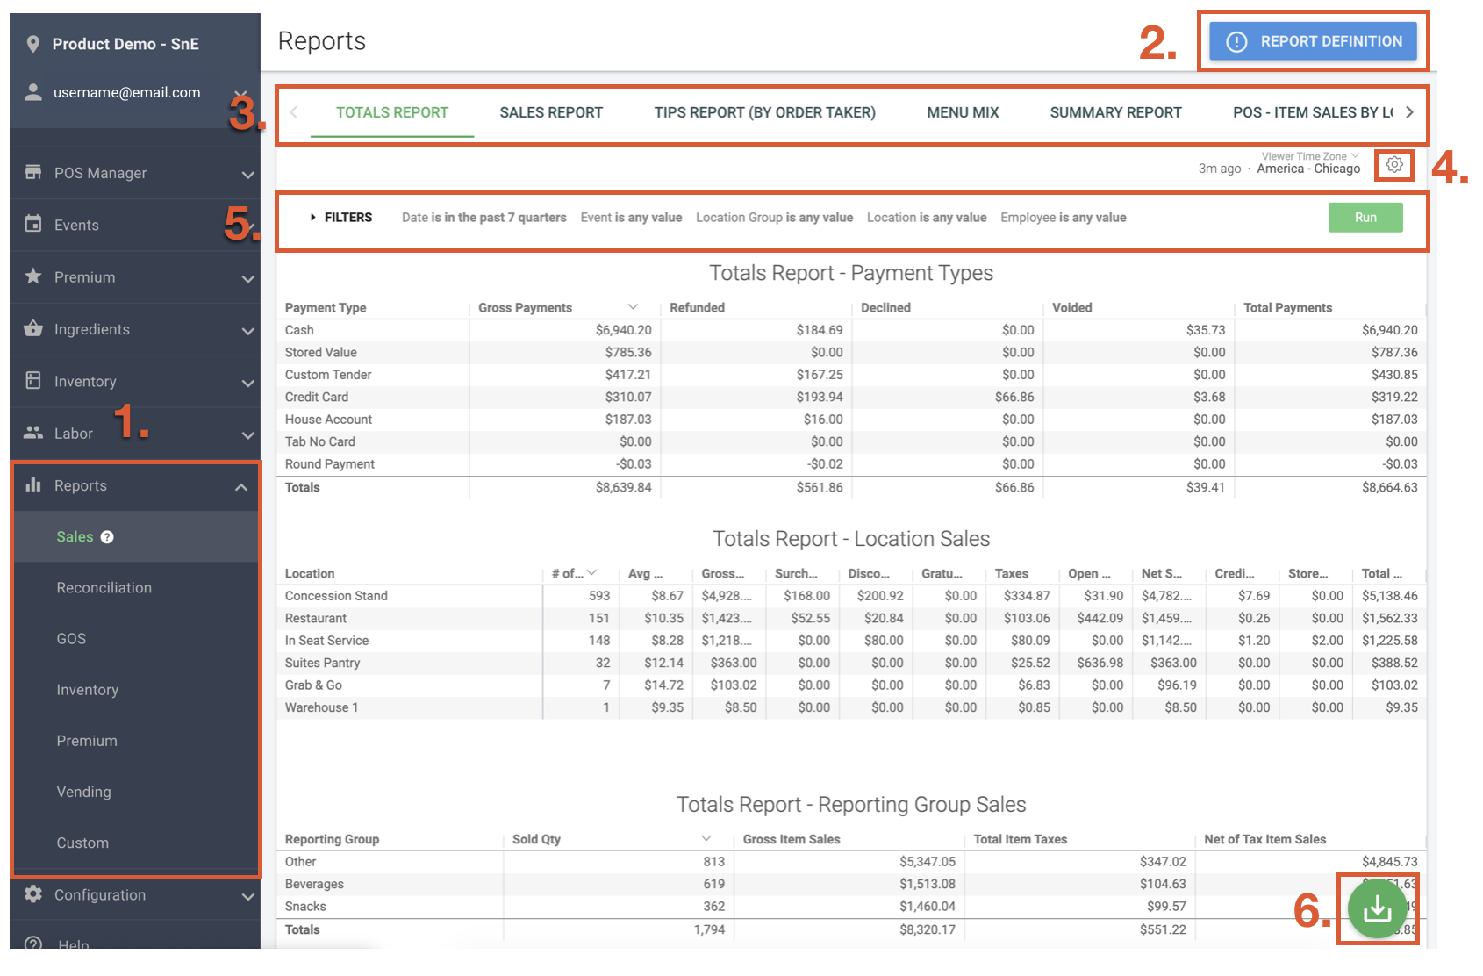The width and height of the screenshot is (1483, 976).
Task: Click the username@email.com account entry
Action: 126,92
